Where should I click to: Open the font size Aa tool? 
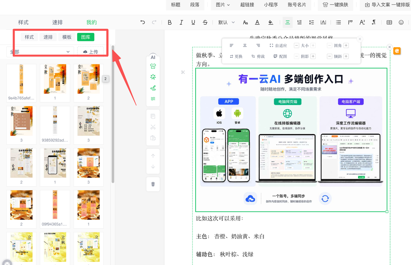245,23
